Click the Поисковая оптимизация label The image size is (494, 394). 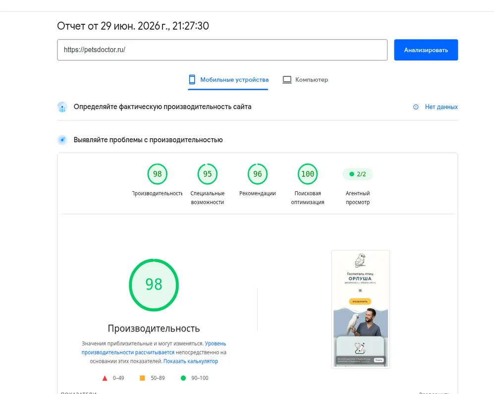(308, 198)
